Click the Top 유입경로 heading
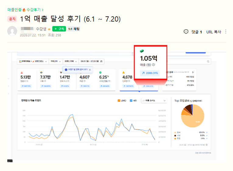 tap(188, 101)
